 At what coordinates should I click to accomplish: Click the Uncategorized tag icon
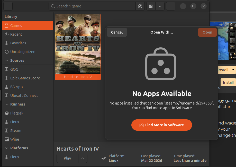click(6, 52)
